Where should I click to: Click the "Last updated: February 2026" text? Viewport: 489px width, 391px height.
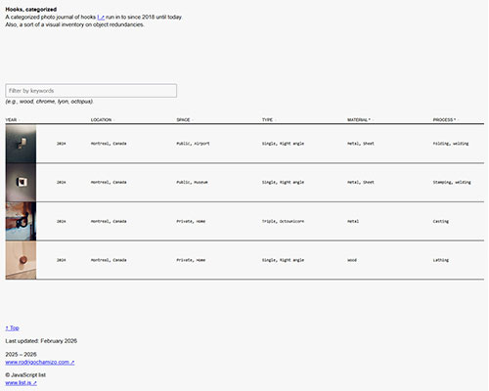click(41, 341)
